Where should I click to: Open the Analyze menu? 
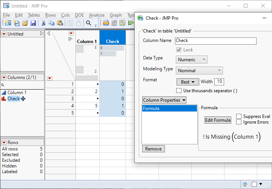tap(97, 15)
